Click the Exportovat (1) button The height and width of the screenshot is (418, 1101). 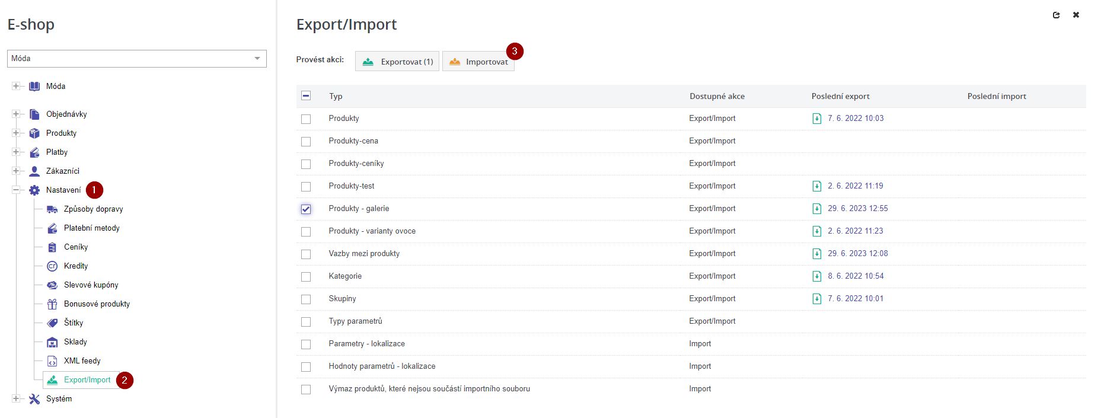pyautogui.click(x=397, y=61)
